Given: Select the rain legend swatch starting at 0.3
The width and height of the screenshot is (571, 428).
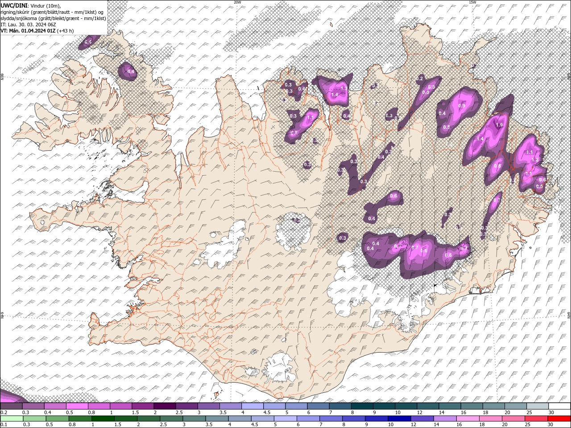Looking at the screenshot, I should (x=34, y=419).
